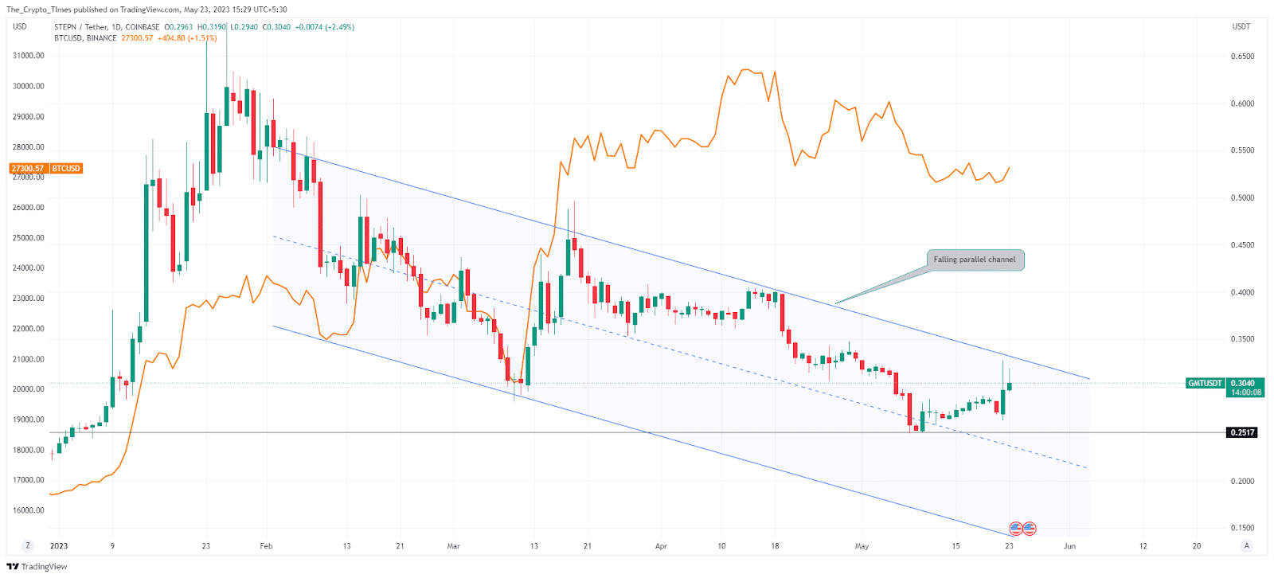Click the 28000.00 left axis label
The width and height of the screenshot is (1274, 578).
29,146
